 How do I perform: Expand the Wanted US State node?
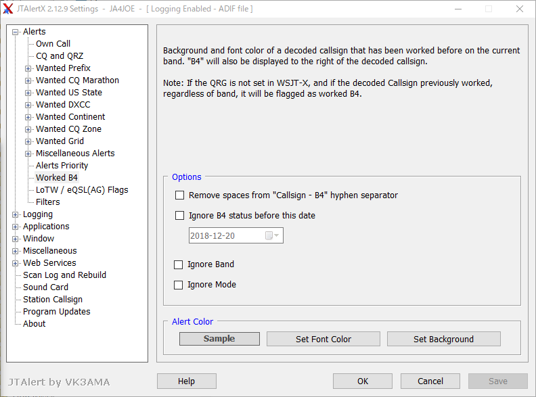click(28, 93)
